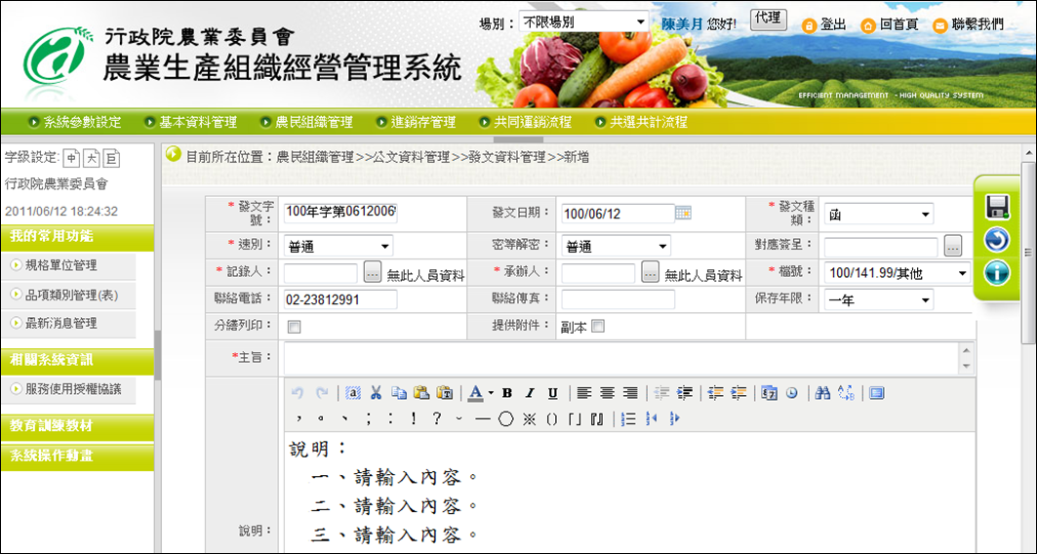Screen dimensions: 1037x554
Task: Click the blue circular back arrow icon
Action: pyautogui.click(x=997, y=239)
